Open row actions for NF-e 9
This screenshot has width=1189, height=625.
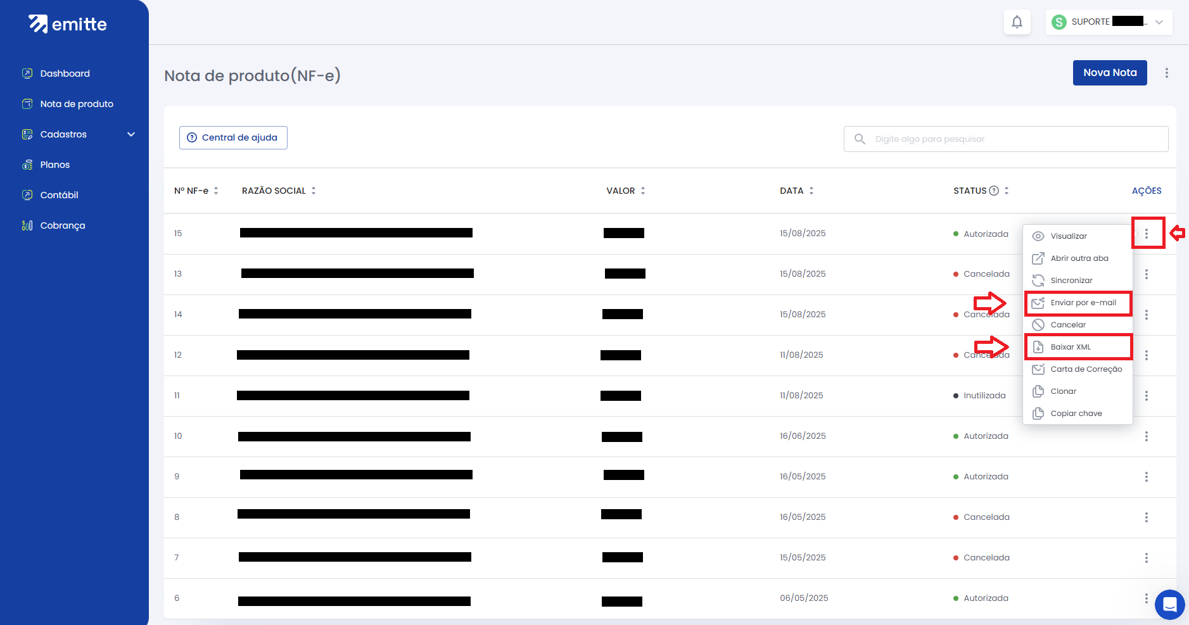coord(1146,477)
